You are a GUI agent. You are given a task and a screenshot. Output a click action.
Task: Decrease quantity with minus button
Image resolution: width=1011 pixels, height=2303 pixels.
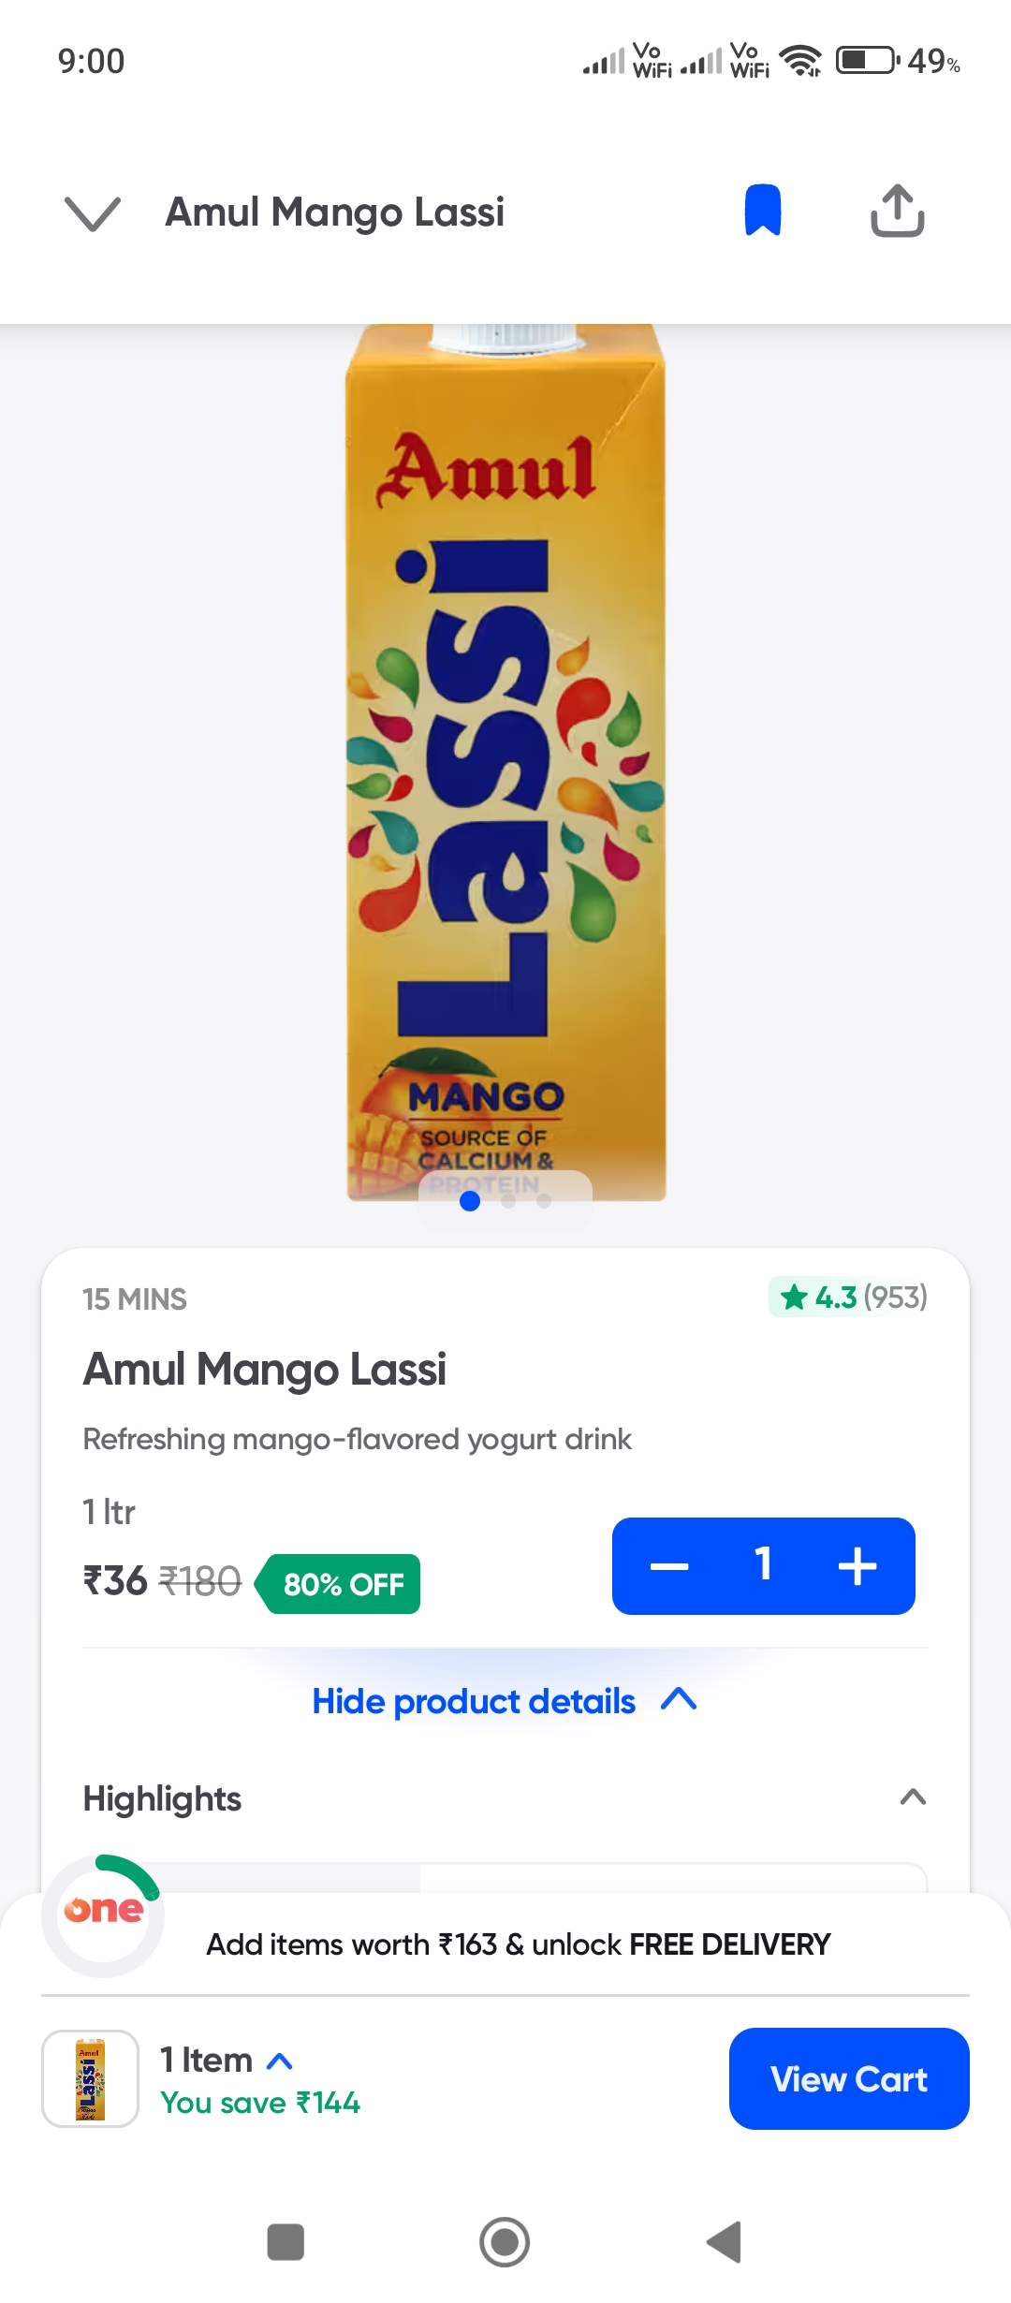[669, 1566]
